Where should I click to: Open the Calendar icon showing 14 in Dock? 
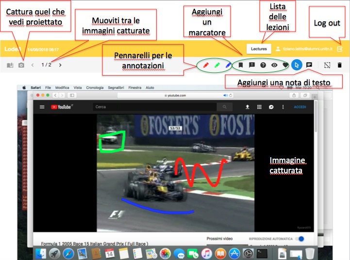pos(110,254)
